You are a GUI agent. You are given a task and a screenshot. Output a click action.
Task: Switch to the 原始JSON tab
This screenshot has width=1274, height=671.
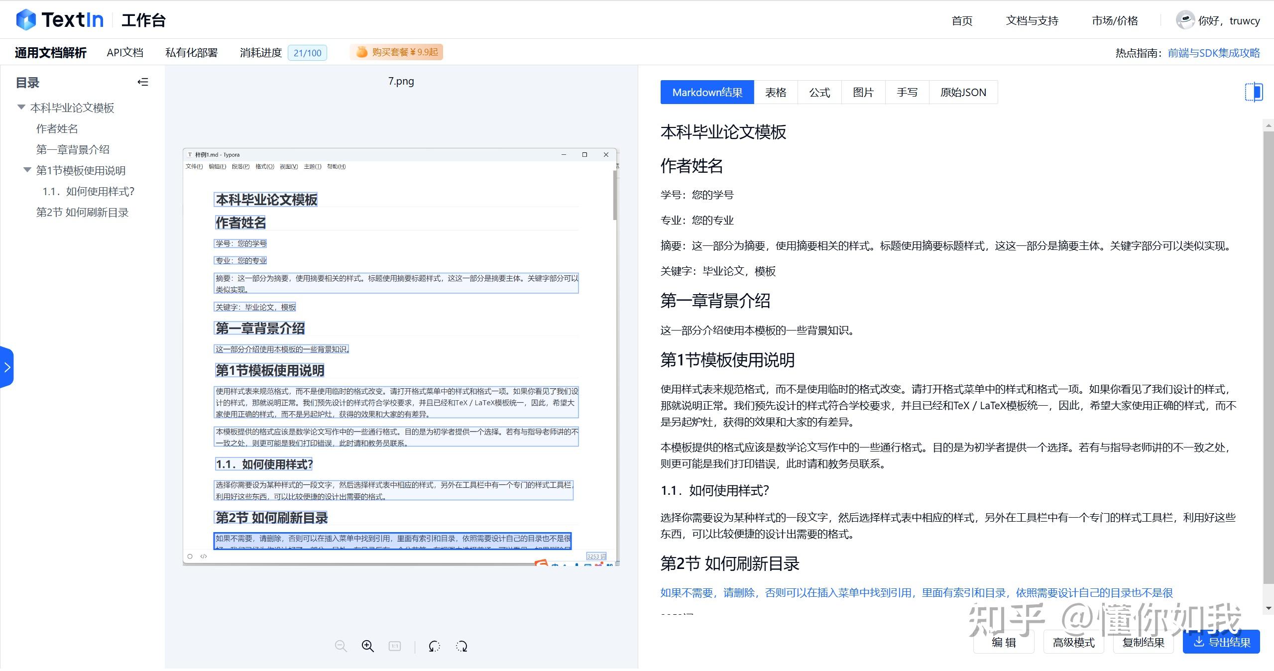(x=962, y=92)
